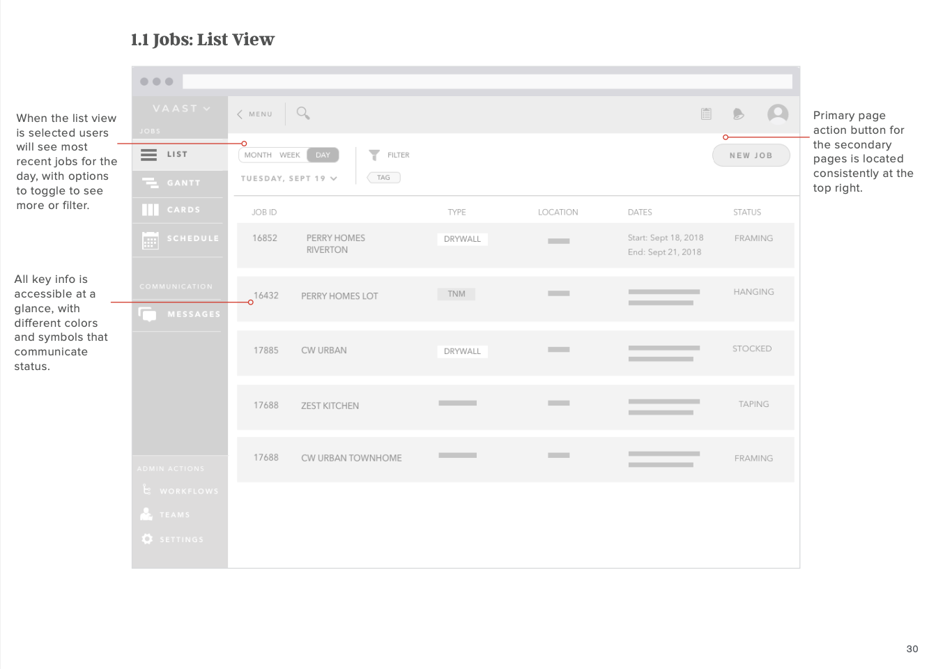
Task: Click the Cards columns icon
Action: (150, 210)
